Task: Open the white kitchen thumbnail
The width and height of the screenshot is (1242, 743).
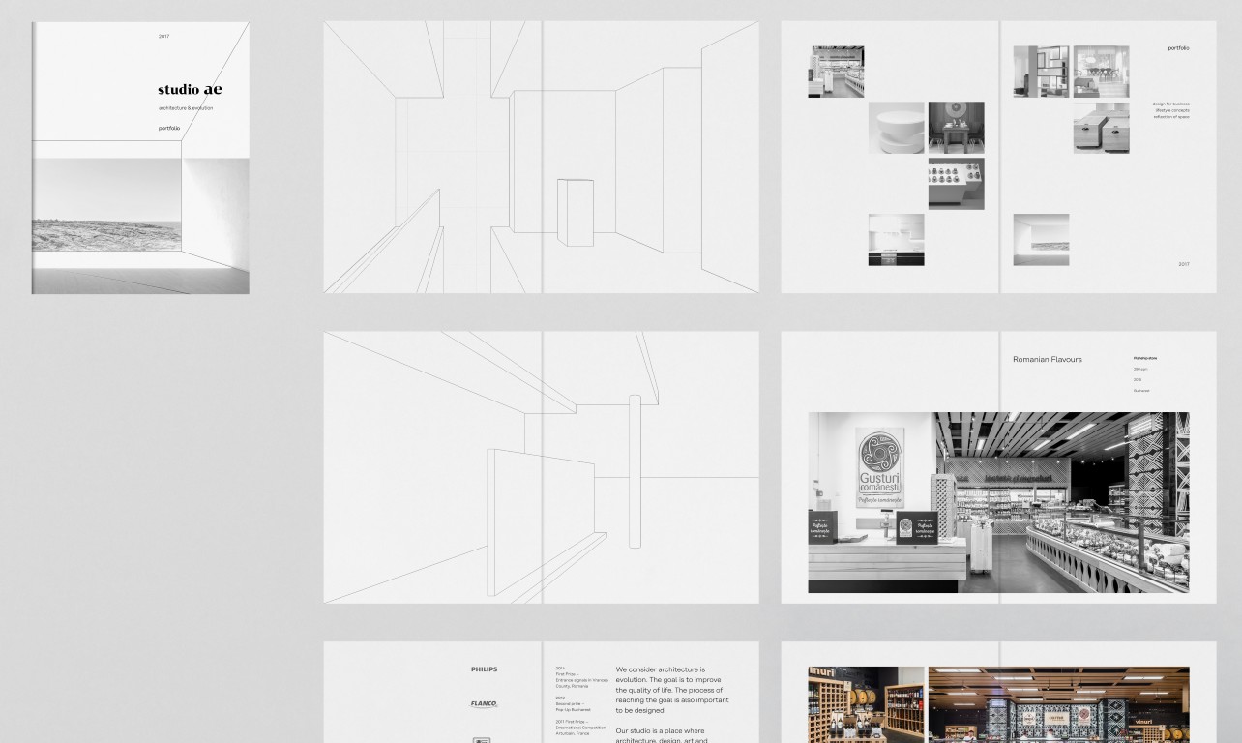Action: click(896, 240)
